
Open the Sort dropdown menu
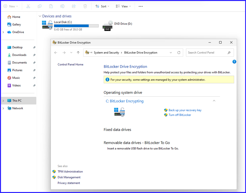point(102,6)
